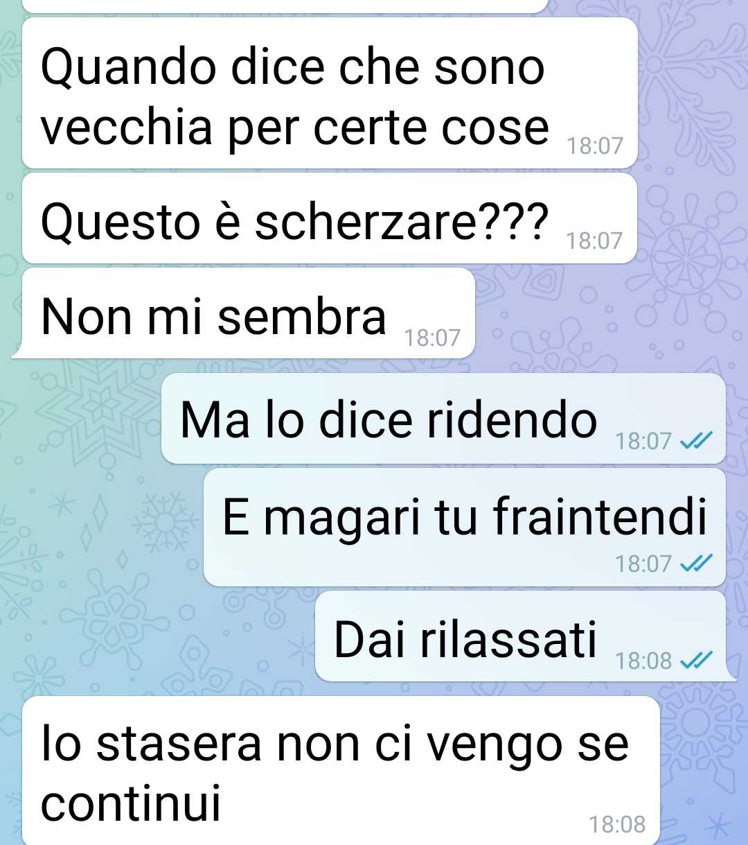
Task: Click the 18:07 timestamp on 'vecchia per certe cose'
Action: (x=595, y=146)
